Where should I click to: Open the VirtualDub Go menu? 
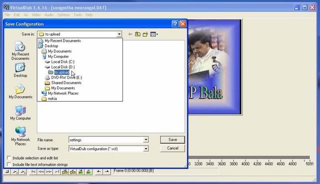26,15
